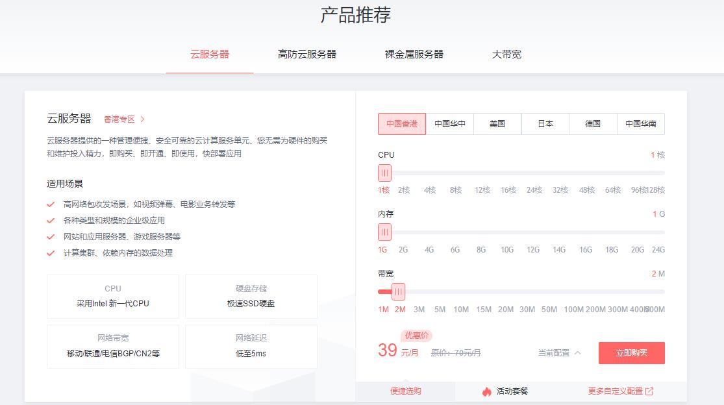
Task: Set bandwidth to 50M
Action: tap(549, 309)
